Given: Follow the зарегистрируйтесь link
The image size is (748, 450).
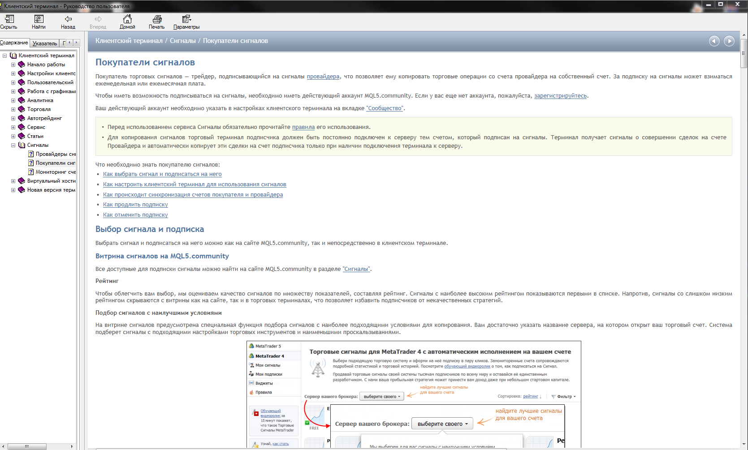Looking at the screenshot, I should tap(560, 96).
